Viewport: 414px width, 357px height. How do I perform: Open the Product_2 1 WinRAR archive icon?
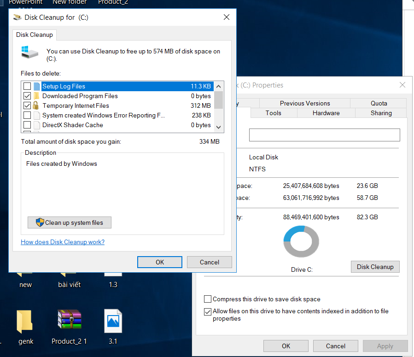(69, 321)
